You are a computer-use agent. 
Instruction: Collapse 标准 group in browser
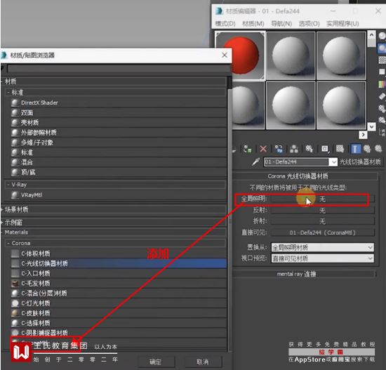(x=116, y=93)
